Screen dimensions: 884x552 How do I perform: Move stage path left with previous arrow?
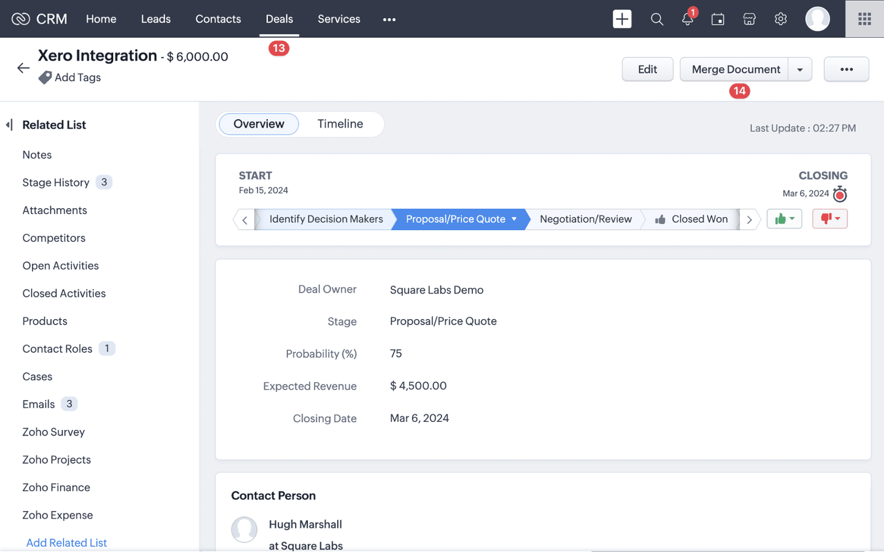[244, 220]
